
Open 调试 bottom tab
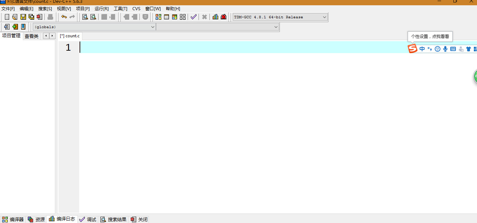[x=88, y=219]
